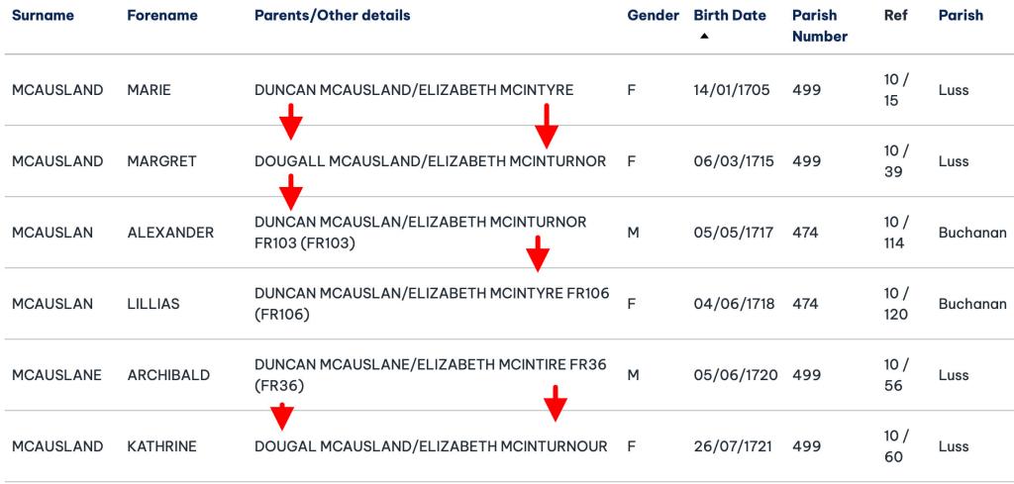
Task: Click birth date 14/01/1705
Action: (x=734, y=90)
